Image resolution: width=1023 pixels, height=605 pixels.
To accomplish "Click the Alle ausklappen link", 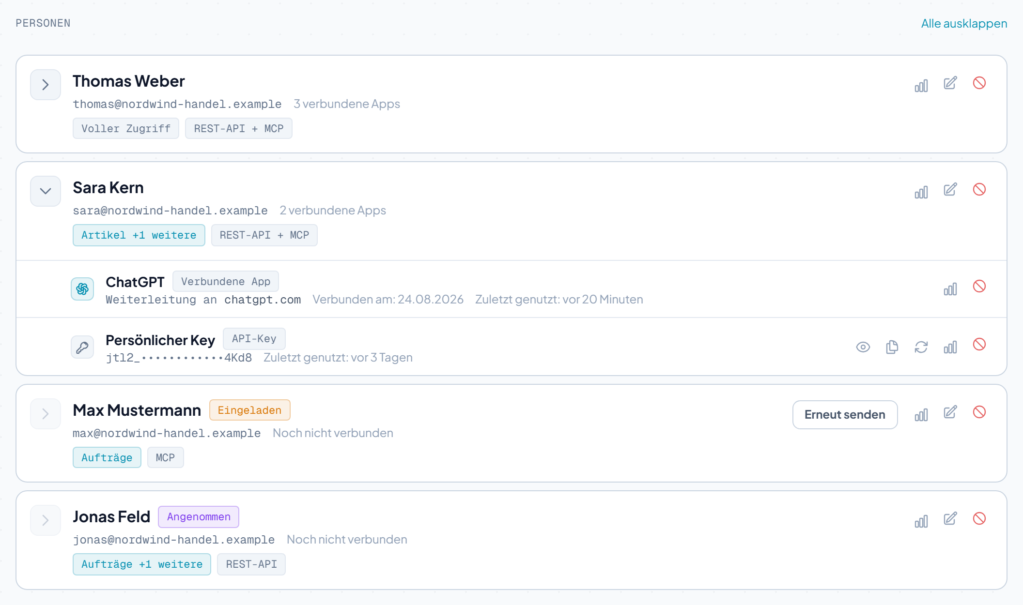I will tap(964, 23).
